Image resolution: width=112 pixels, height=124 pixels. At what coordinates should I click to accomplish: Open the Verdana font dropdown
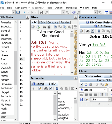[x=105, y=90]
